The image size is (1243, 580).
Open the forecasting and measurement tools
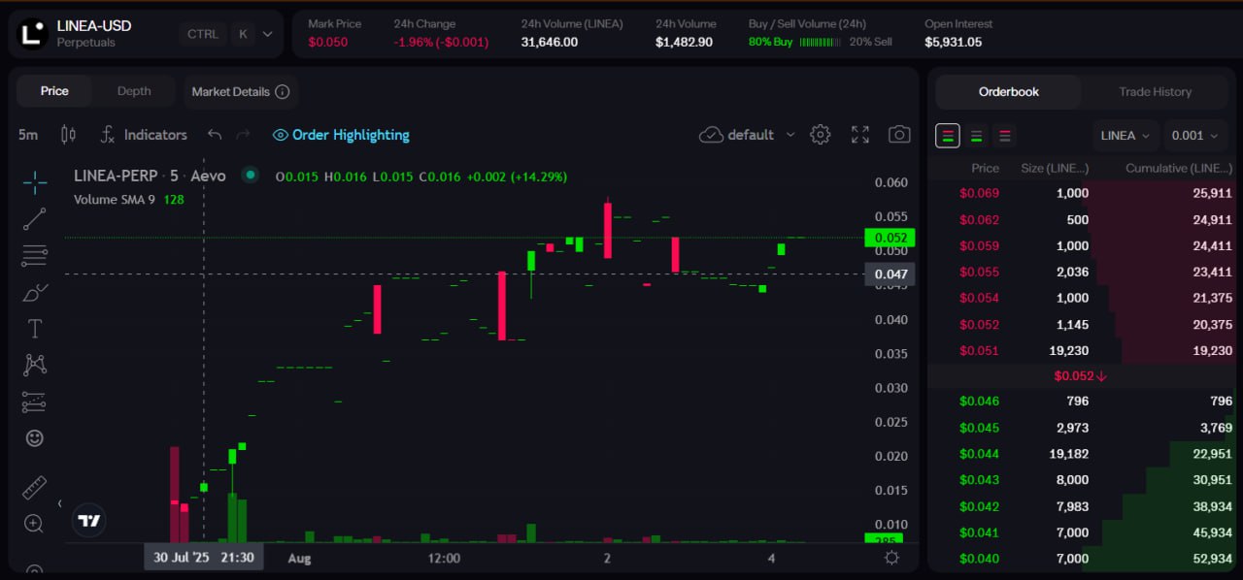(35, 402)
